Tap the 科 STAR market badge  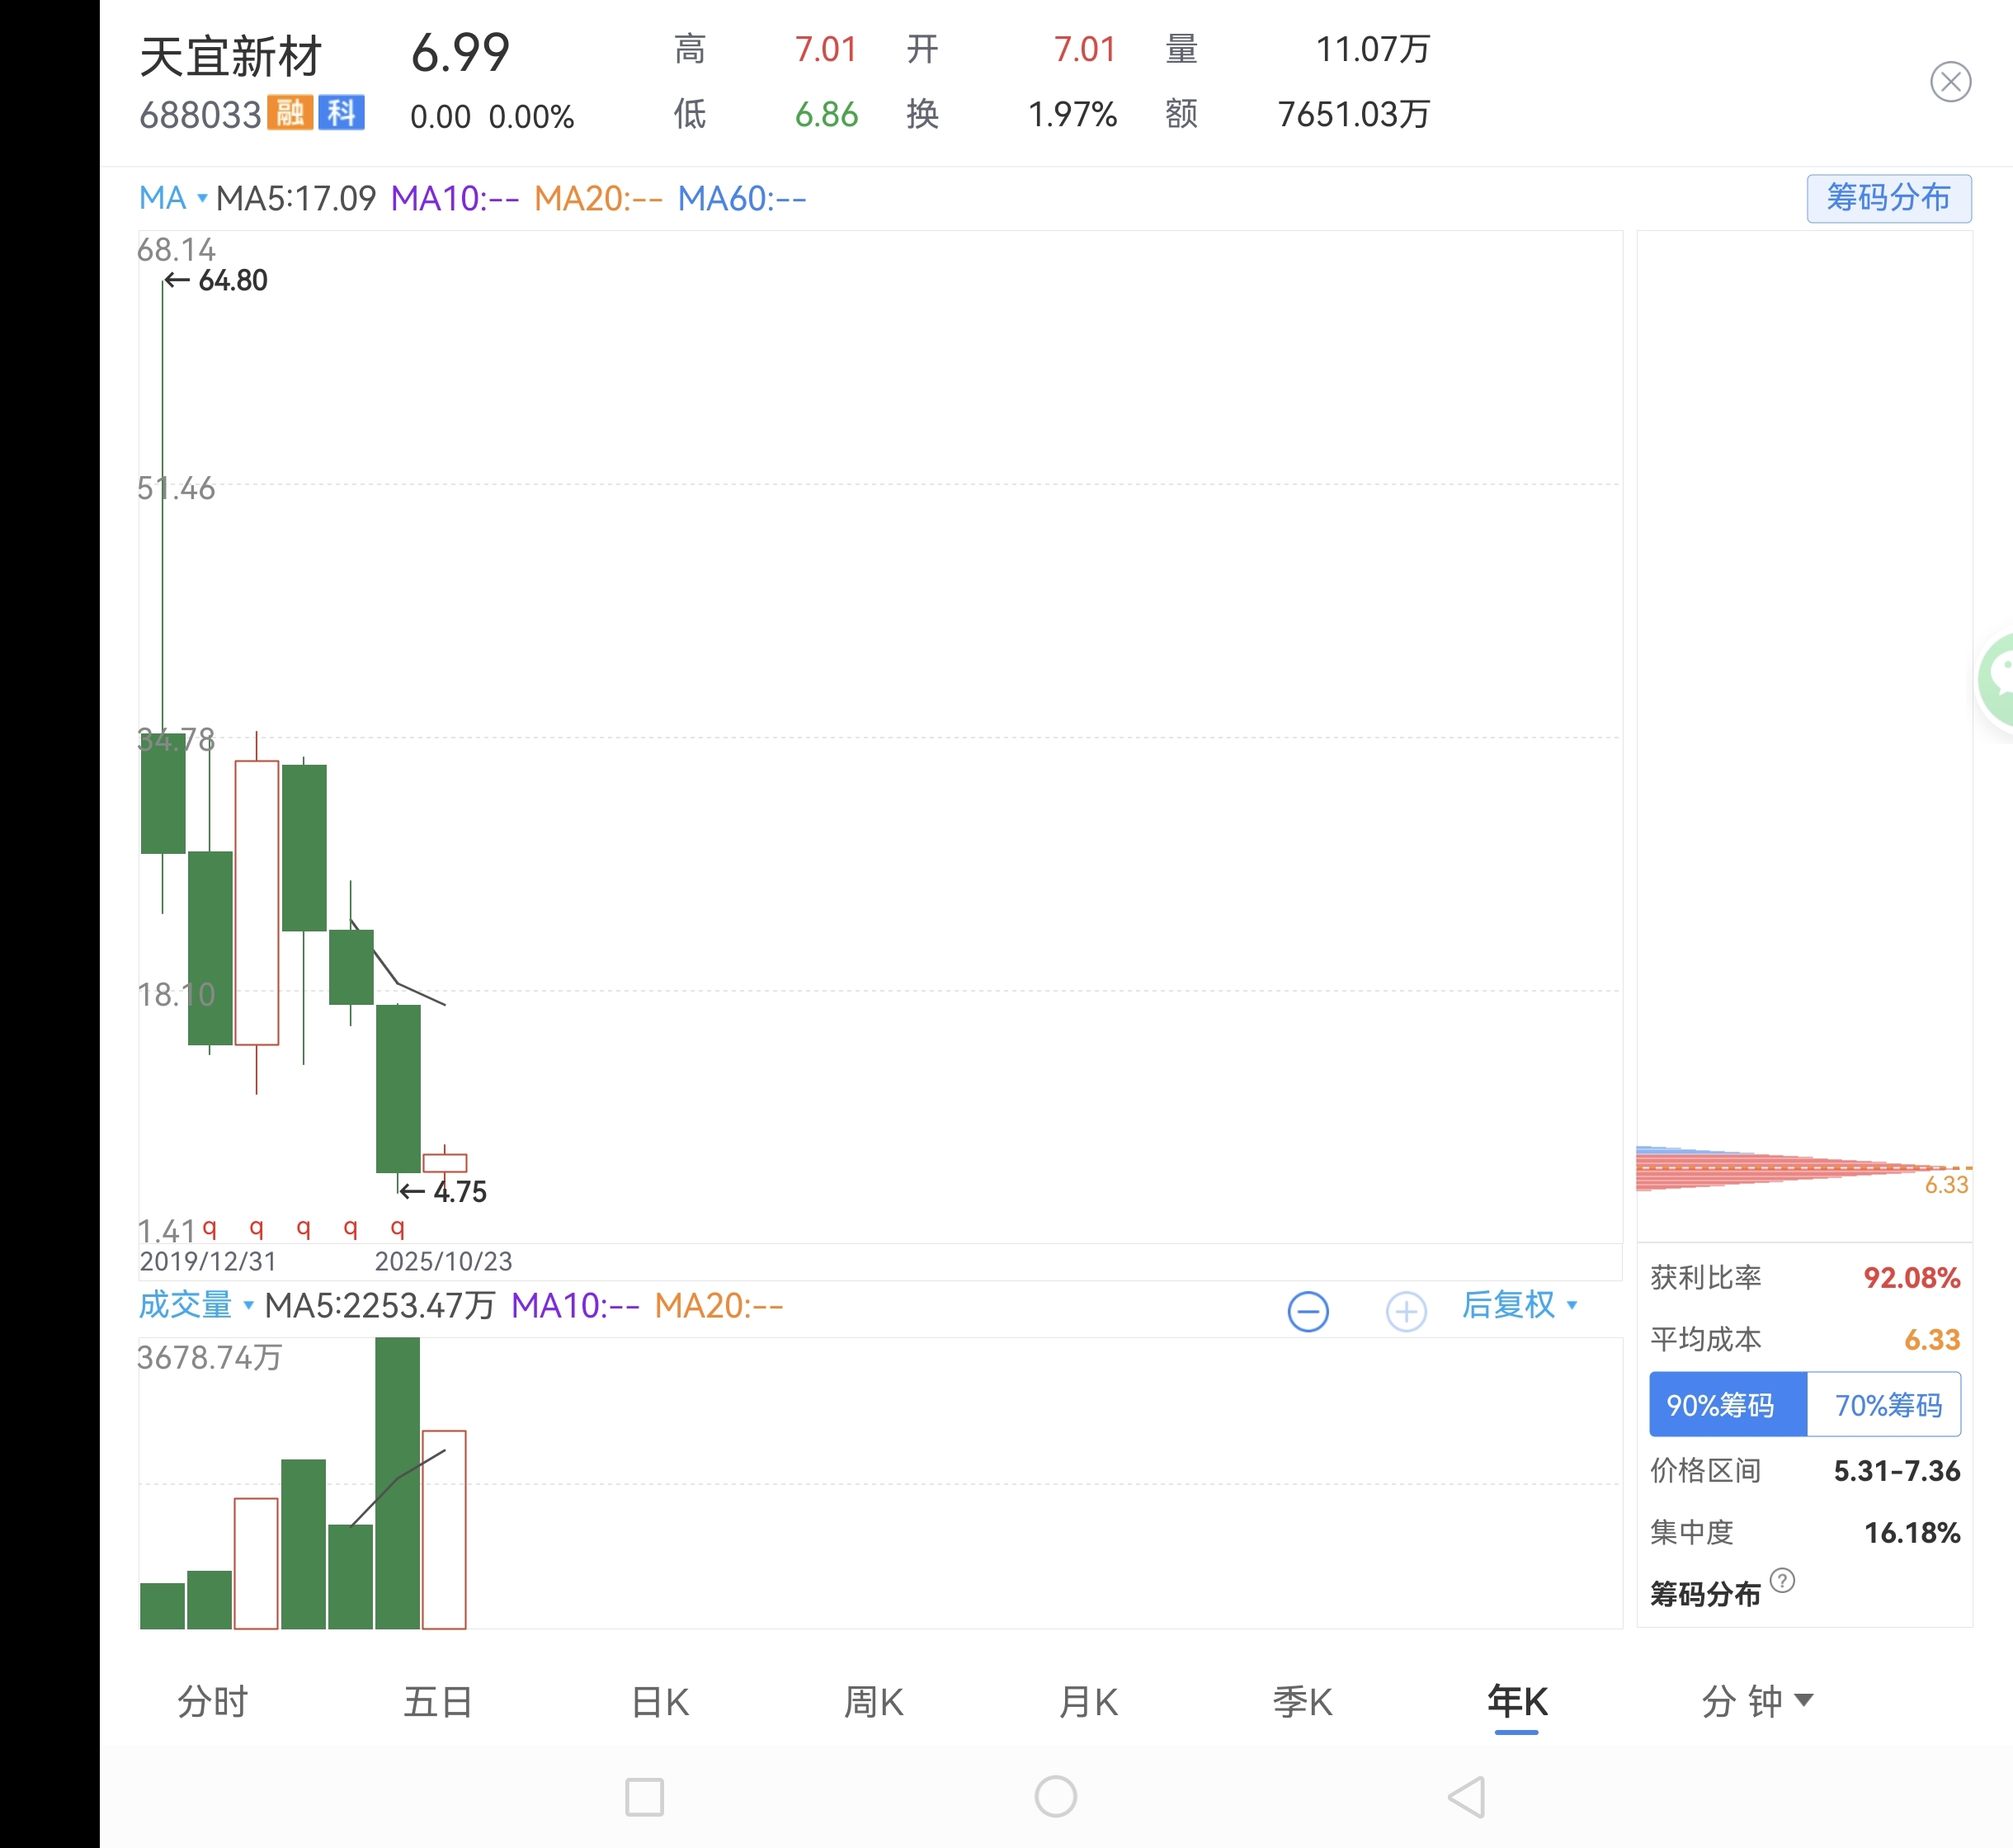pos(341,113)
